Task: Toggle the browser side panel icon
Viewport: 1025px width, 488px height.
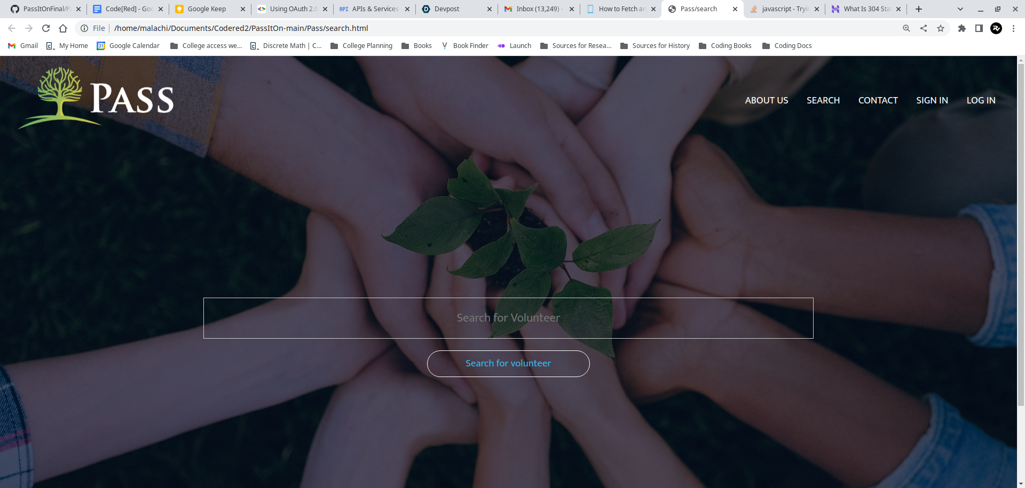Action: click(979, 28)
